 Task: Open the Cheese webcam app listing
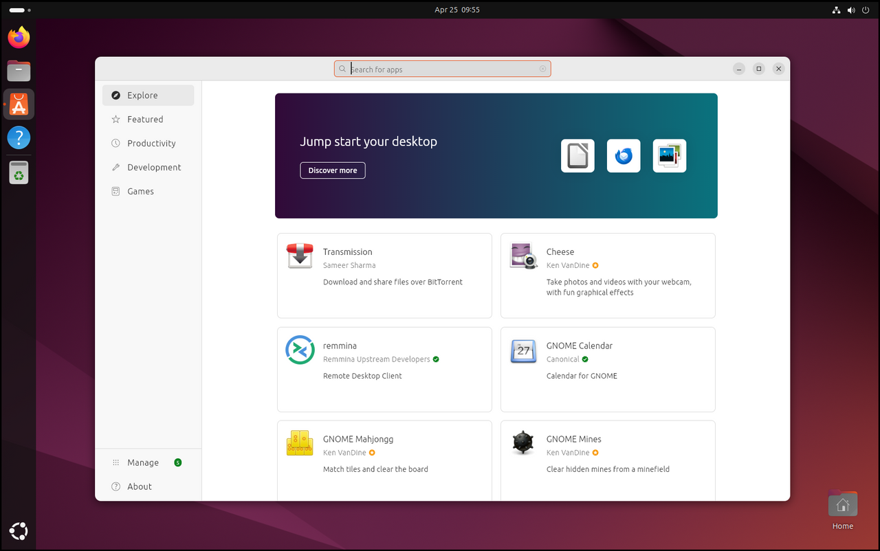[x=607, y=275]
